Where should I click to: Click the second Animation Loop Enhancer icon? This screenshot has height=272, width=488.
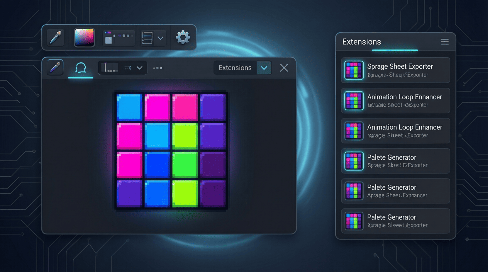tap(354, 131)
